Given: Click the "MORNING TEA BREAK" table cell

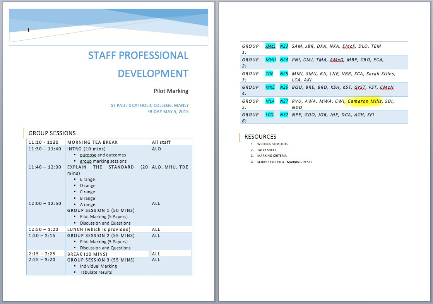Looking at the screenshot, I should tap(92, 142).
